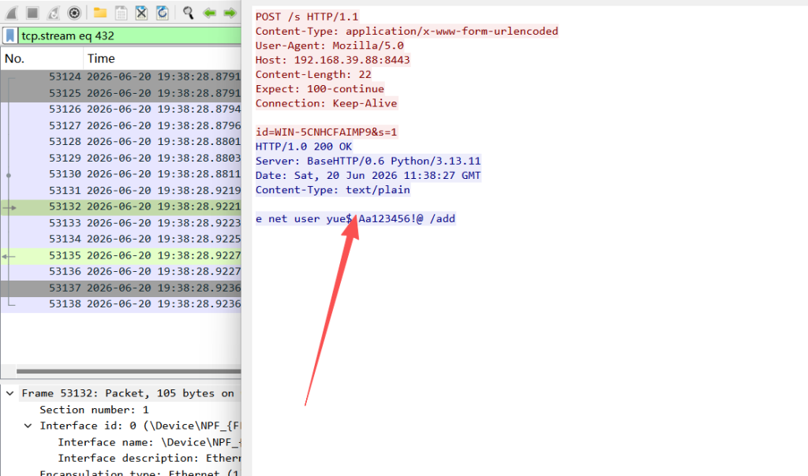Select packet row 53135
The image size is (808, 476).
(121, 255)
